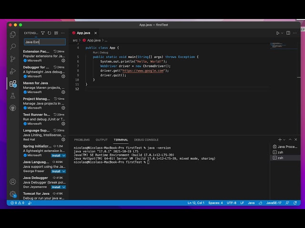Click the Debug code lens above main
This screenshot has height=228, width=305.
point(104,53)
